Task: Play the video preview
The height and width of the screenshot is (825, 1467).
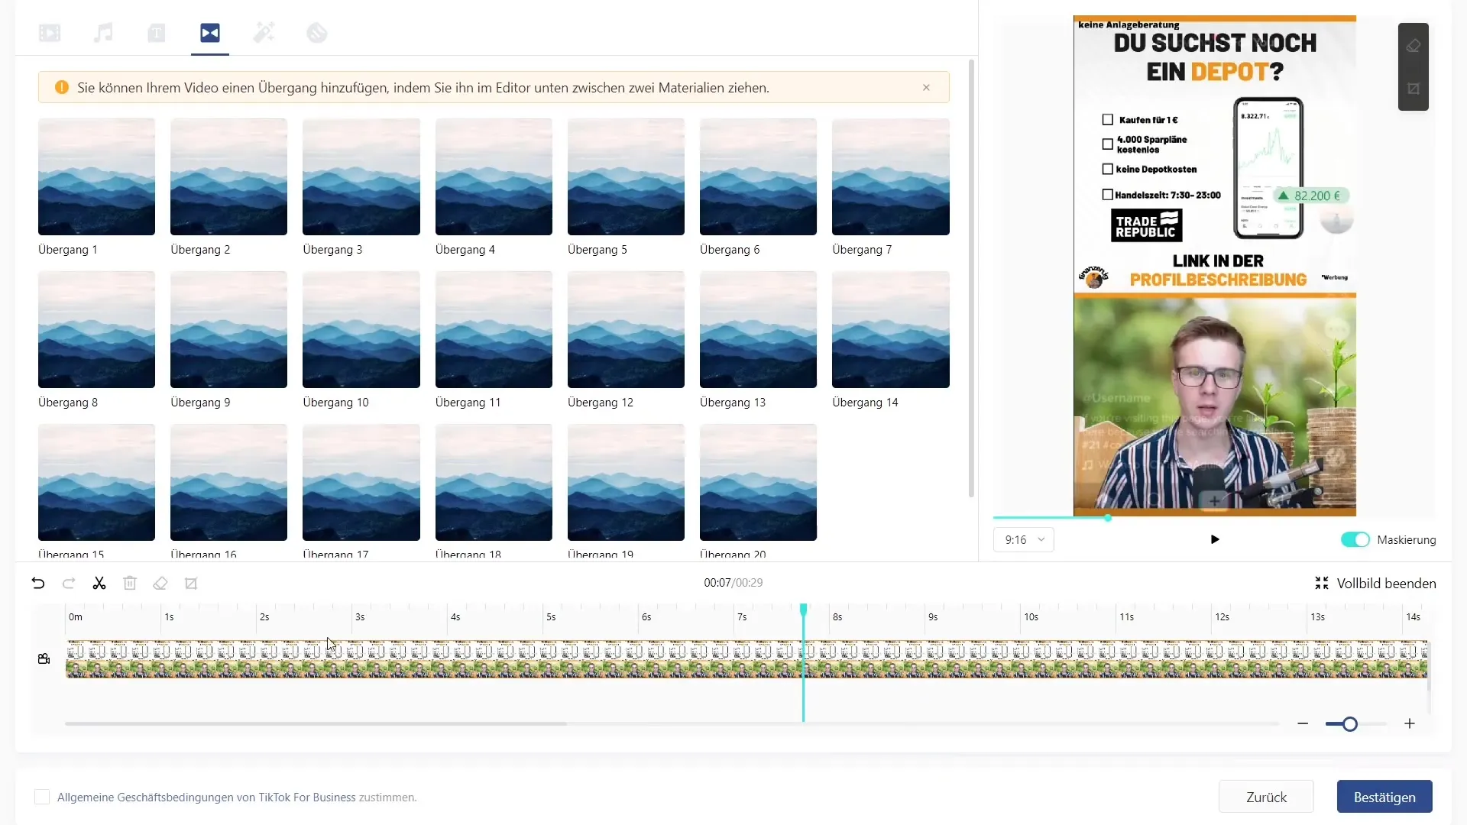Action: click(x=1215, y=539)
